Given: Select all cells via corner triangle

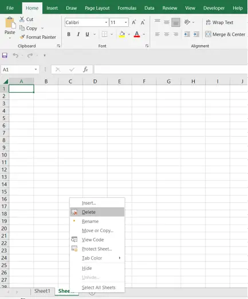Looking at the screenshot, I should (x=6, y=82).
